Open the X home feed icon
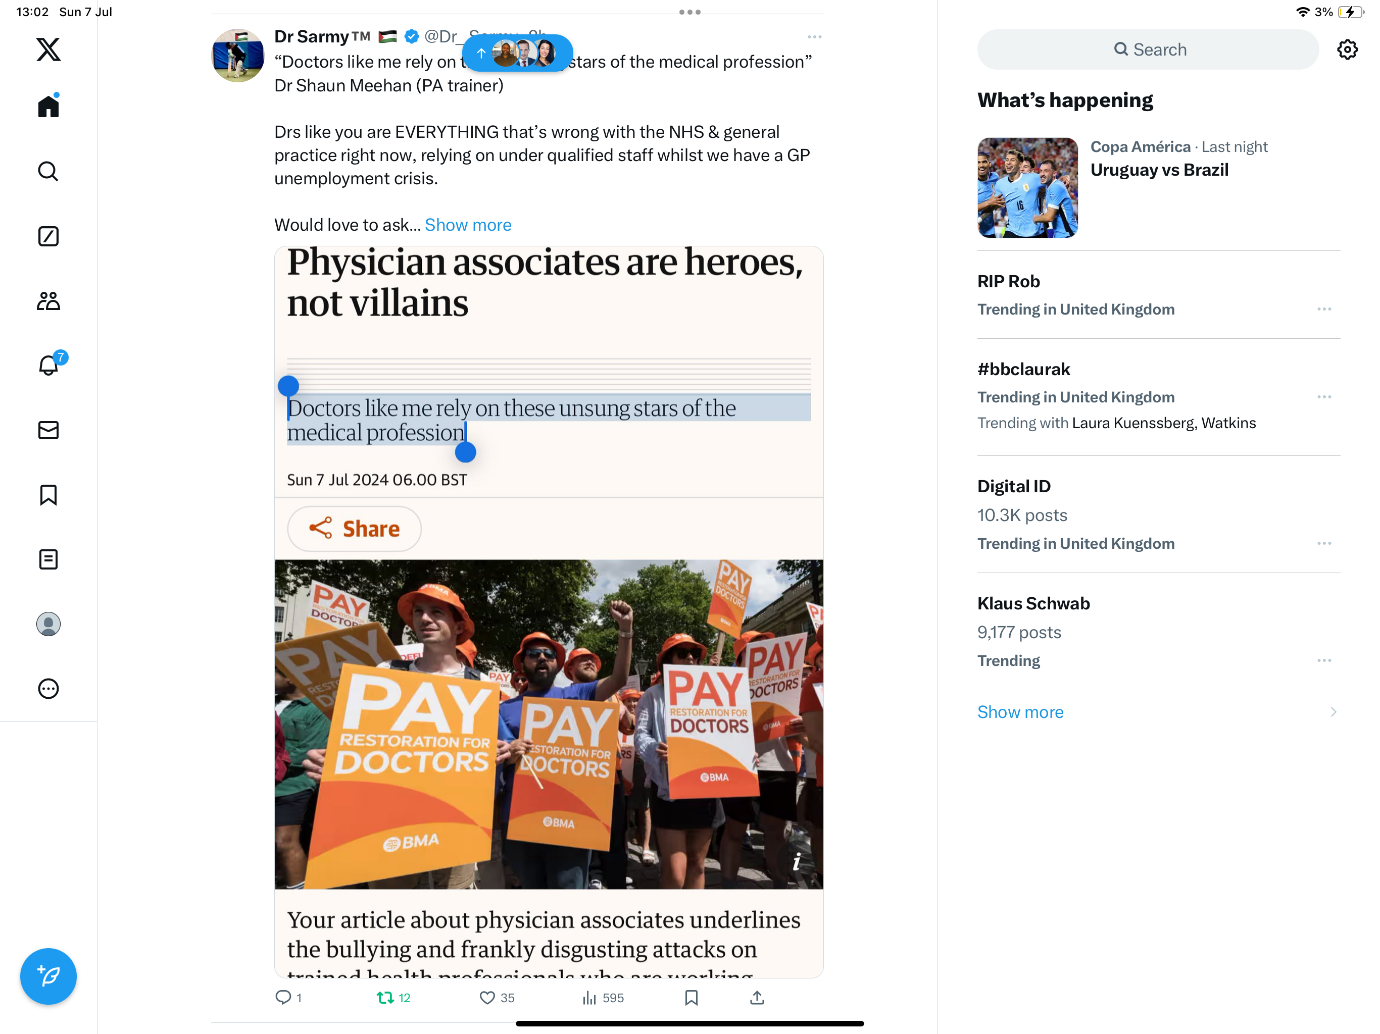Image resolution: width=1380 pixels, height=1034 pixels. 48,107
